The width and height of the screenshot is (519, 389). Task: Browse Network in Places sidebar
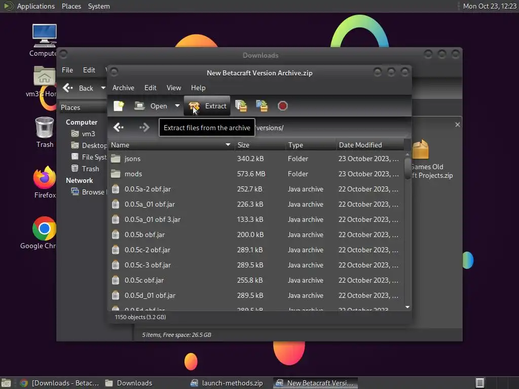click(x=89, y=192)
